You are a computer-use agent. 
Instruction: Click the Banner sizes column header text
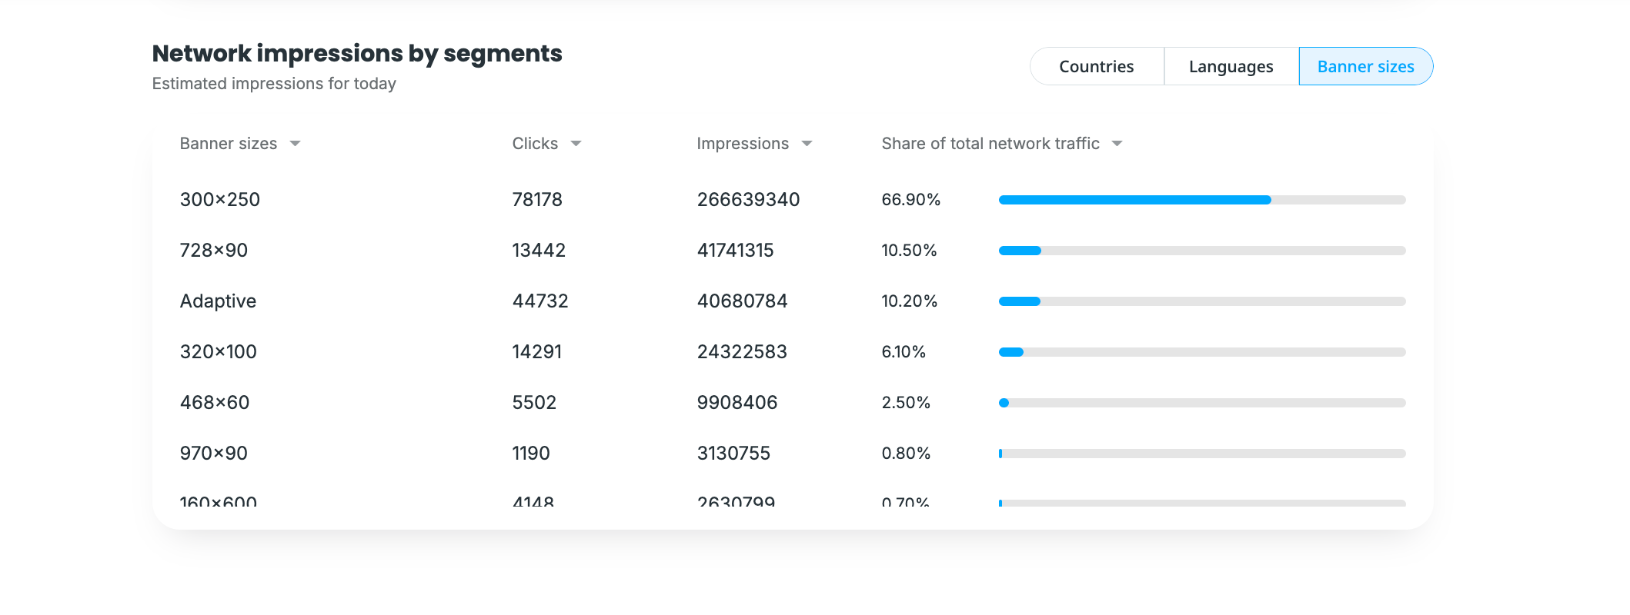pos(229,144)
